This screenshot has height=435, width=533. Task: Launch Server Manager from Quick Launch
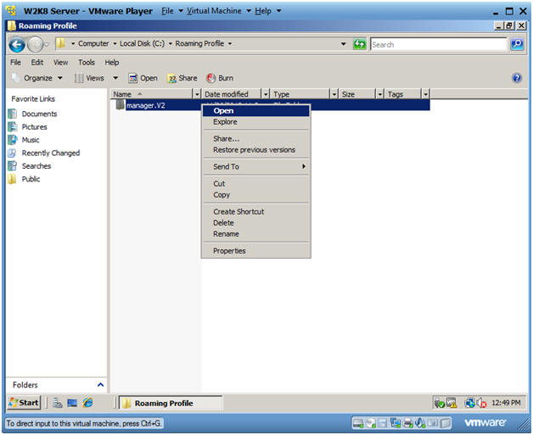(x=58, y=403)
